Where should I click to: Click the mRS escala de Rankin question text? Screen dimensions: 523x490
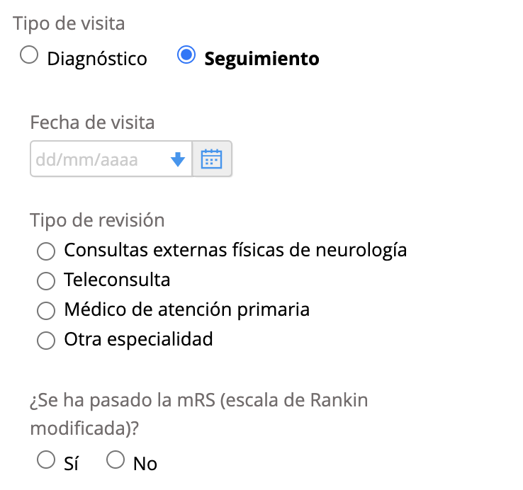click(x=199, y=414)
